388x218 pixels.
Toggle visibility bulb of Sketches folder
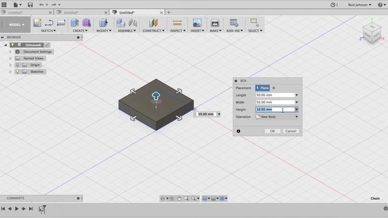click(18, 71)
